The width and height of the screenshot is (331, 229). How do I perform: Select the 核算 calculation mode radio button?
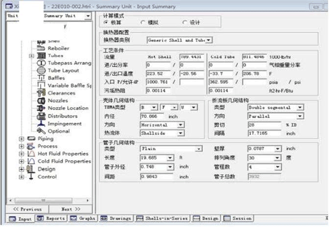tap(106, 22)
